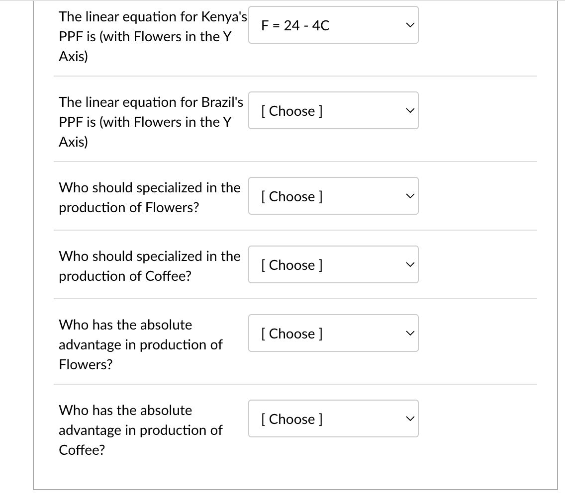Image resolution: width=565 pixels, height=500 pixels.
Task: Click the Flowers specialization question text
Action: (x=149, y=197)
